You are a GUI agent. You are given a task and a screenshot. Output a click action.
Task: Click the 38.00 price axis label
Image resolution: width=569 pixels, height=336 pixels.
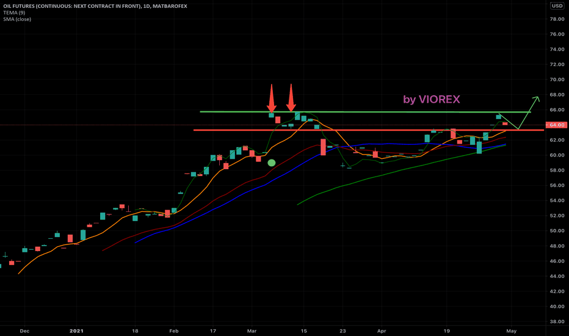pyautogui.click(x=557, y=321)
